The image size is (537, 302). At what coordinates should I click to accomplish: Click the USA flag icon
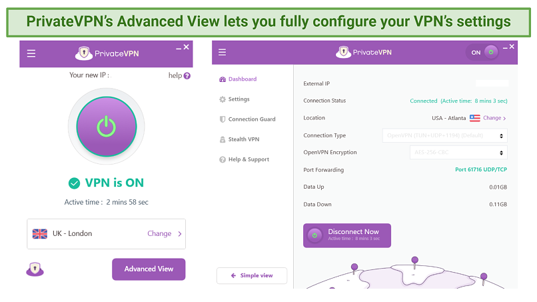(x=474, y=118)
